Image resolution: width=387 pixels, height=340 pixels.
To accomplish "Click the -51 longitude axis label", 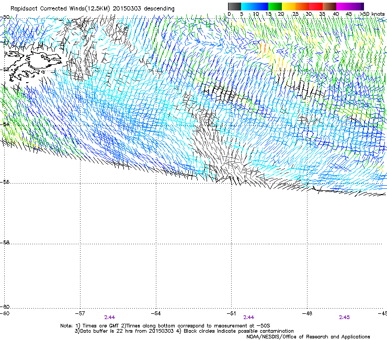I will (x=231, y=313).
